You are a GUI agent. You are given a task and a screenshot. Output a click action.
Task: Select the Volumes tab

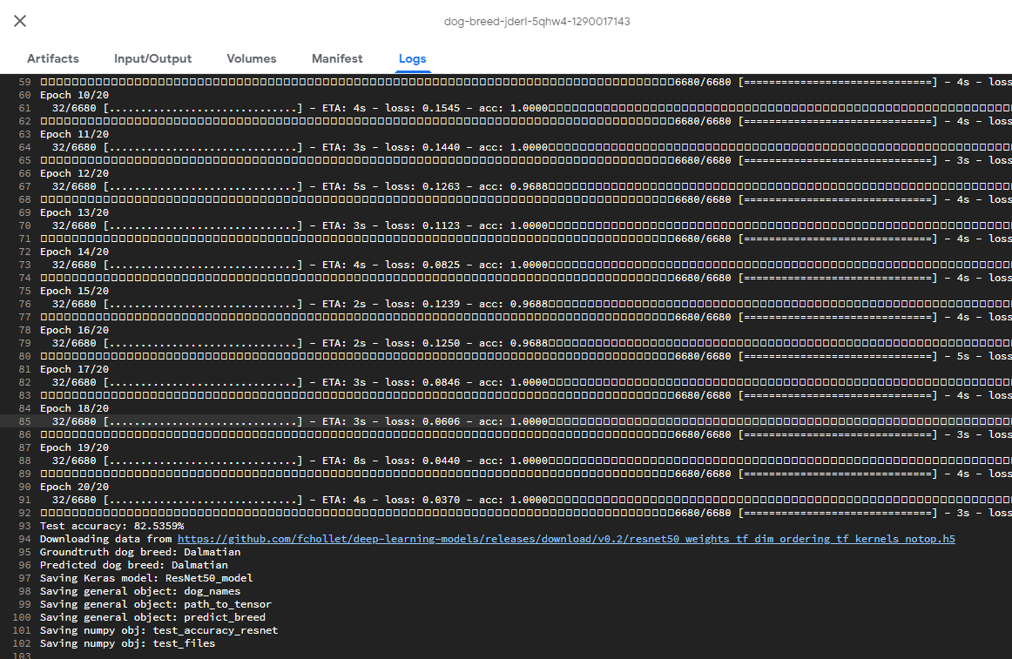[252, 58]
